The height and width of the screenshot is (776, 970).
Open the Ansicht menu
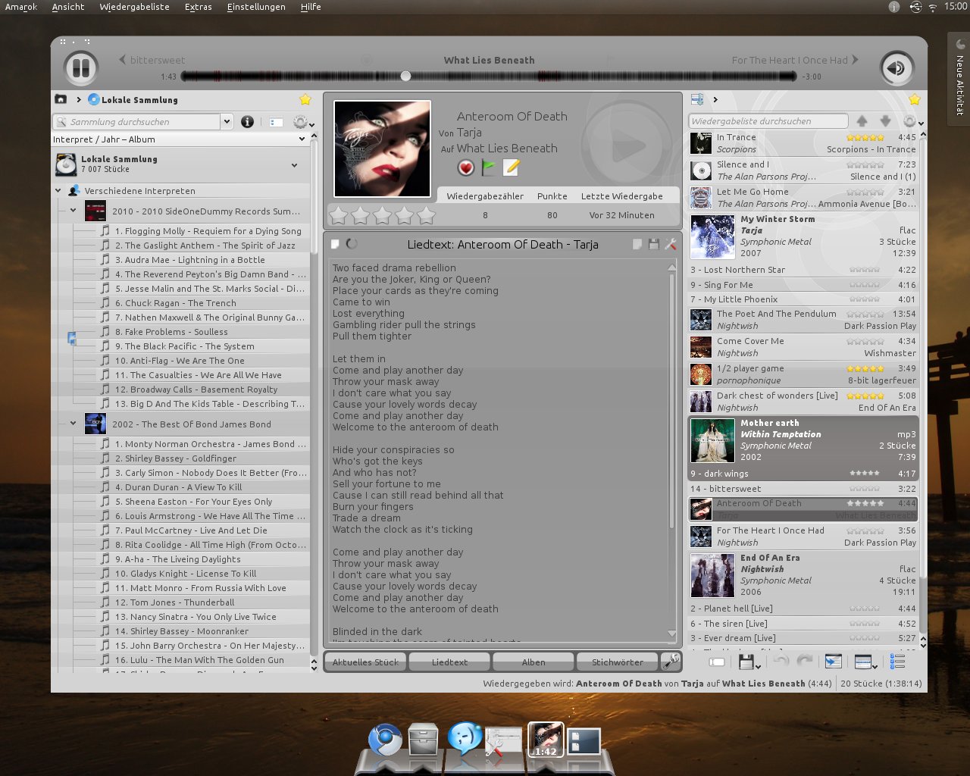[x=68, y=7]
